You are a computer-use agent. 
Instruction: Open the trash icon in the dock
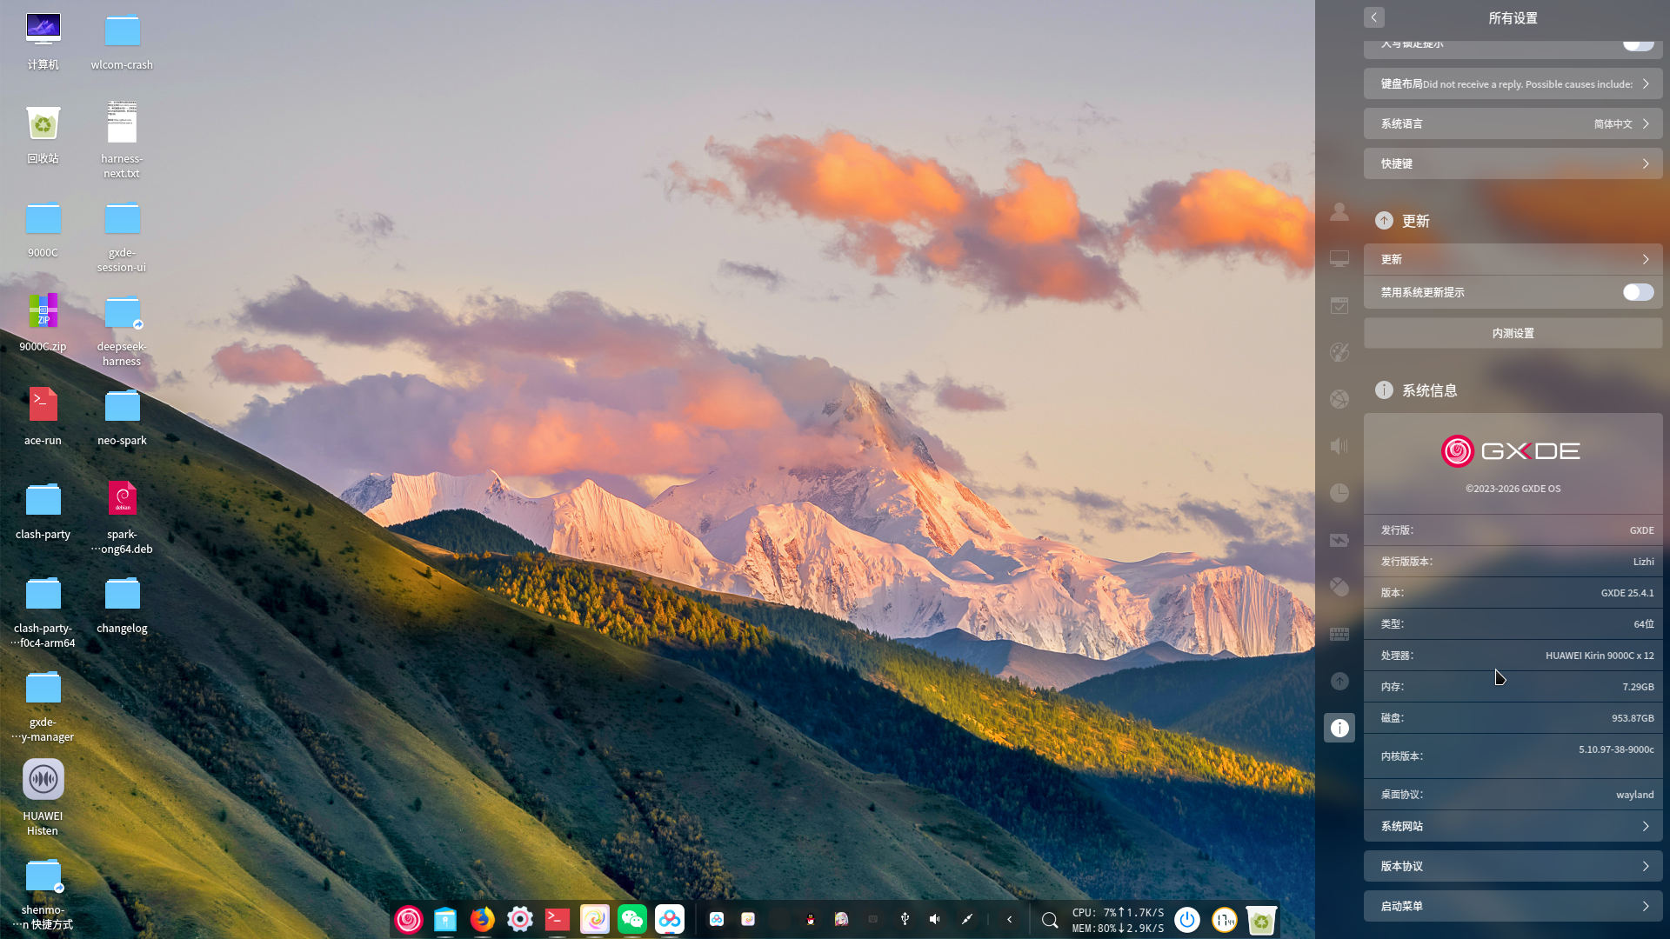[x=1261, y=919]
